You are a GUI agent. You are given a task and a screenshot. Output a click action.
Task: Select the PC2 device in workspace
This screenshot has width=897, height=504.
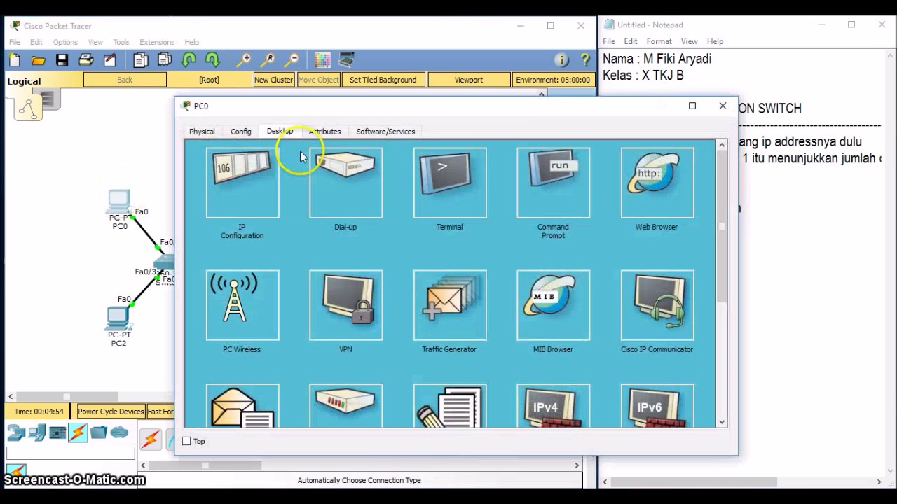click(118, 326)
